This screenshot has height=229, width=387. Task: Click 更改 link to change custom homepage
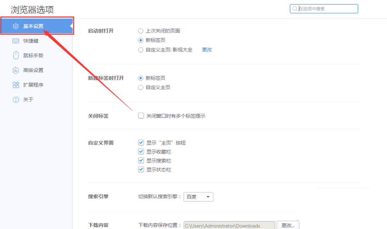coord(207,50)
